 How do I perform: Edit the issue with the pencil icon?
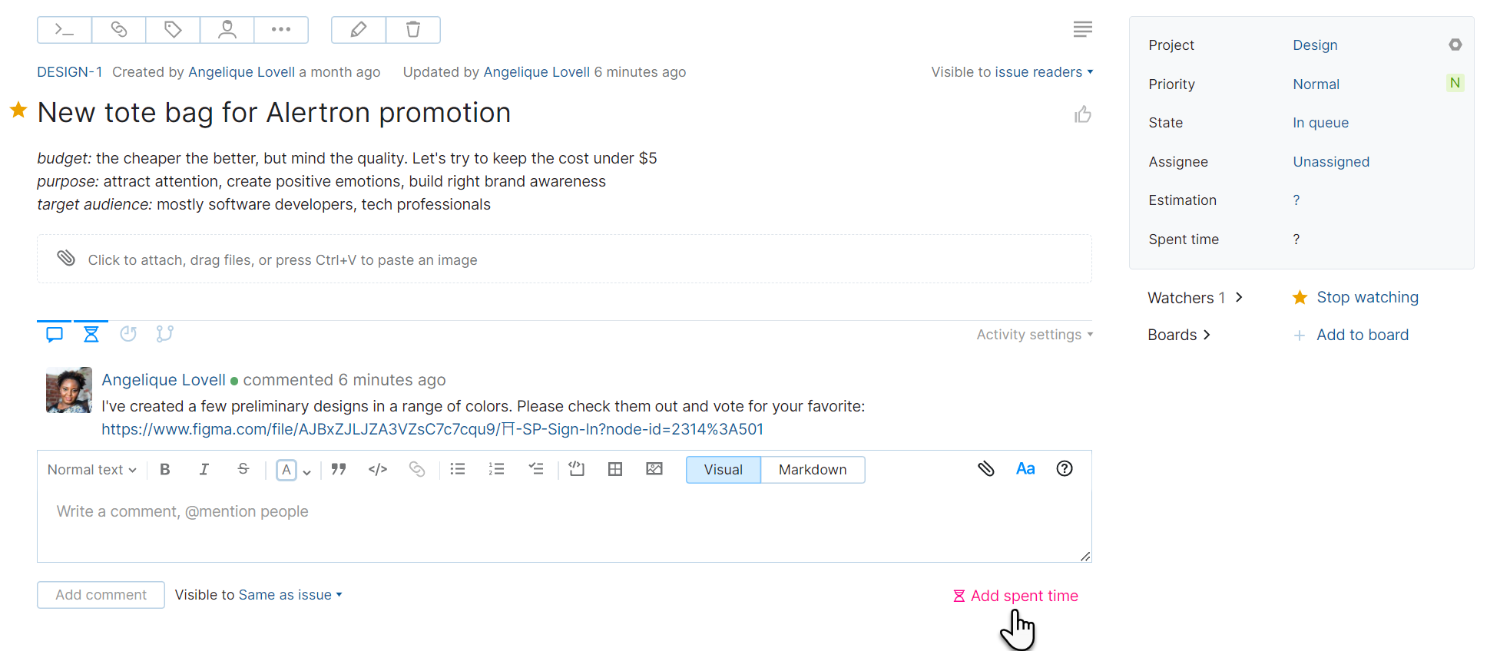tap(358, 30)
